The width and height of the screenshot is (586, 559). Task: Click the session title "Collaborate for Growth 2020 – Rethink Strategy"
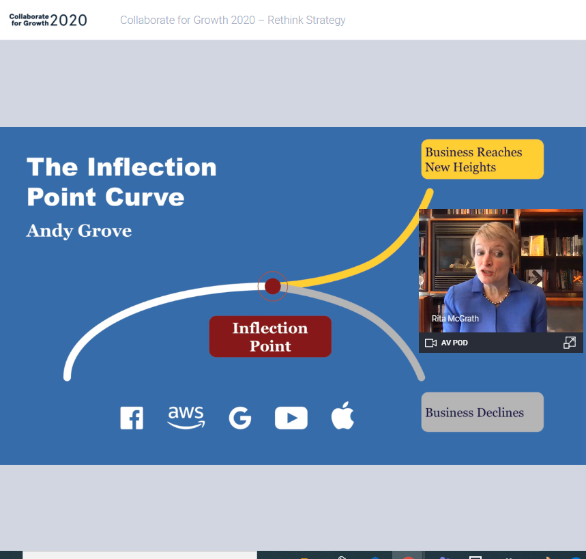pos(233,20)
